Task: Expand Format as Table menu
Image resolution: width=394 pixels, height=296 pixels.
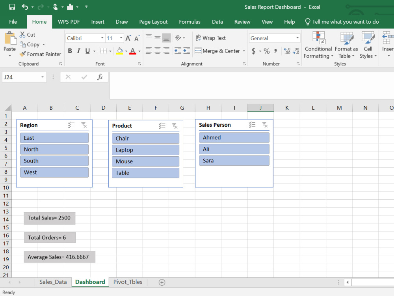Action: (x=346, y=45)
